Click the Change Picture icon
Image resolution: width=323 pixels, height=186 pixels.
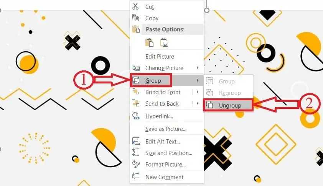(135, 67)
